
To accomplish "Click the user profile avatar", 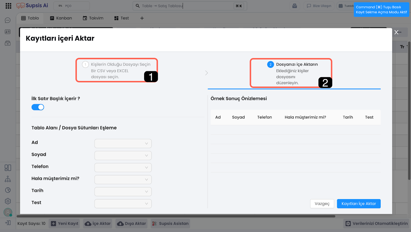I will pos(8,212).
